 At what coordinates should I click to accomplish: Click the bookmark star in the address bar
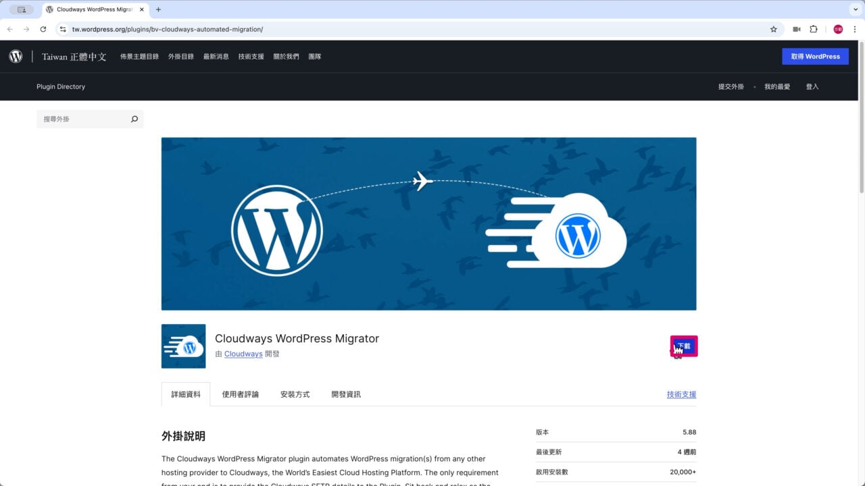(772, 29)
